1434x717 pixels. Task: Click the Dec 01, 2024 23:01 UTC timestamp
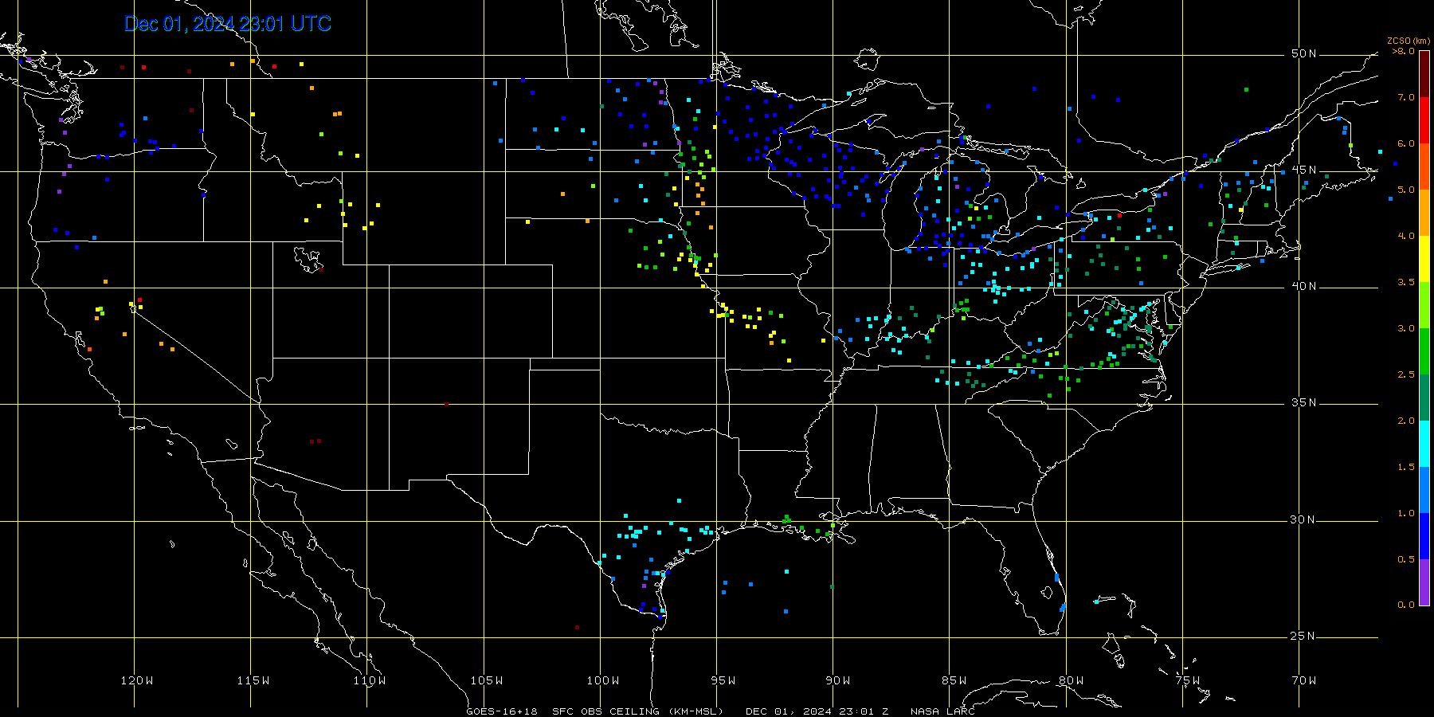[228, 24]
